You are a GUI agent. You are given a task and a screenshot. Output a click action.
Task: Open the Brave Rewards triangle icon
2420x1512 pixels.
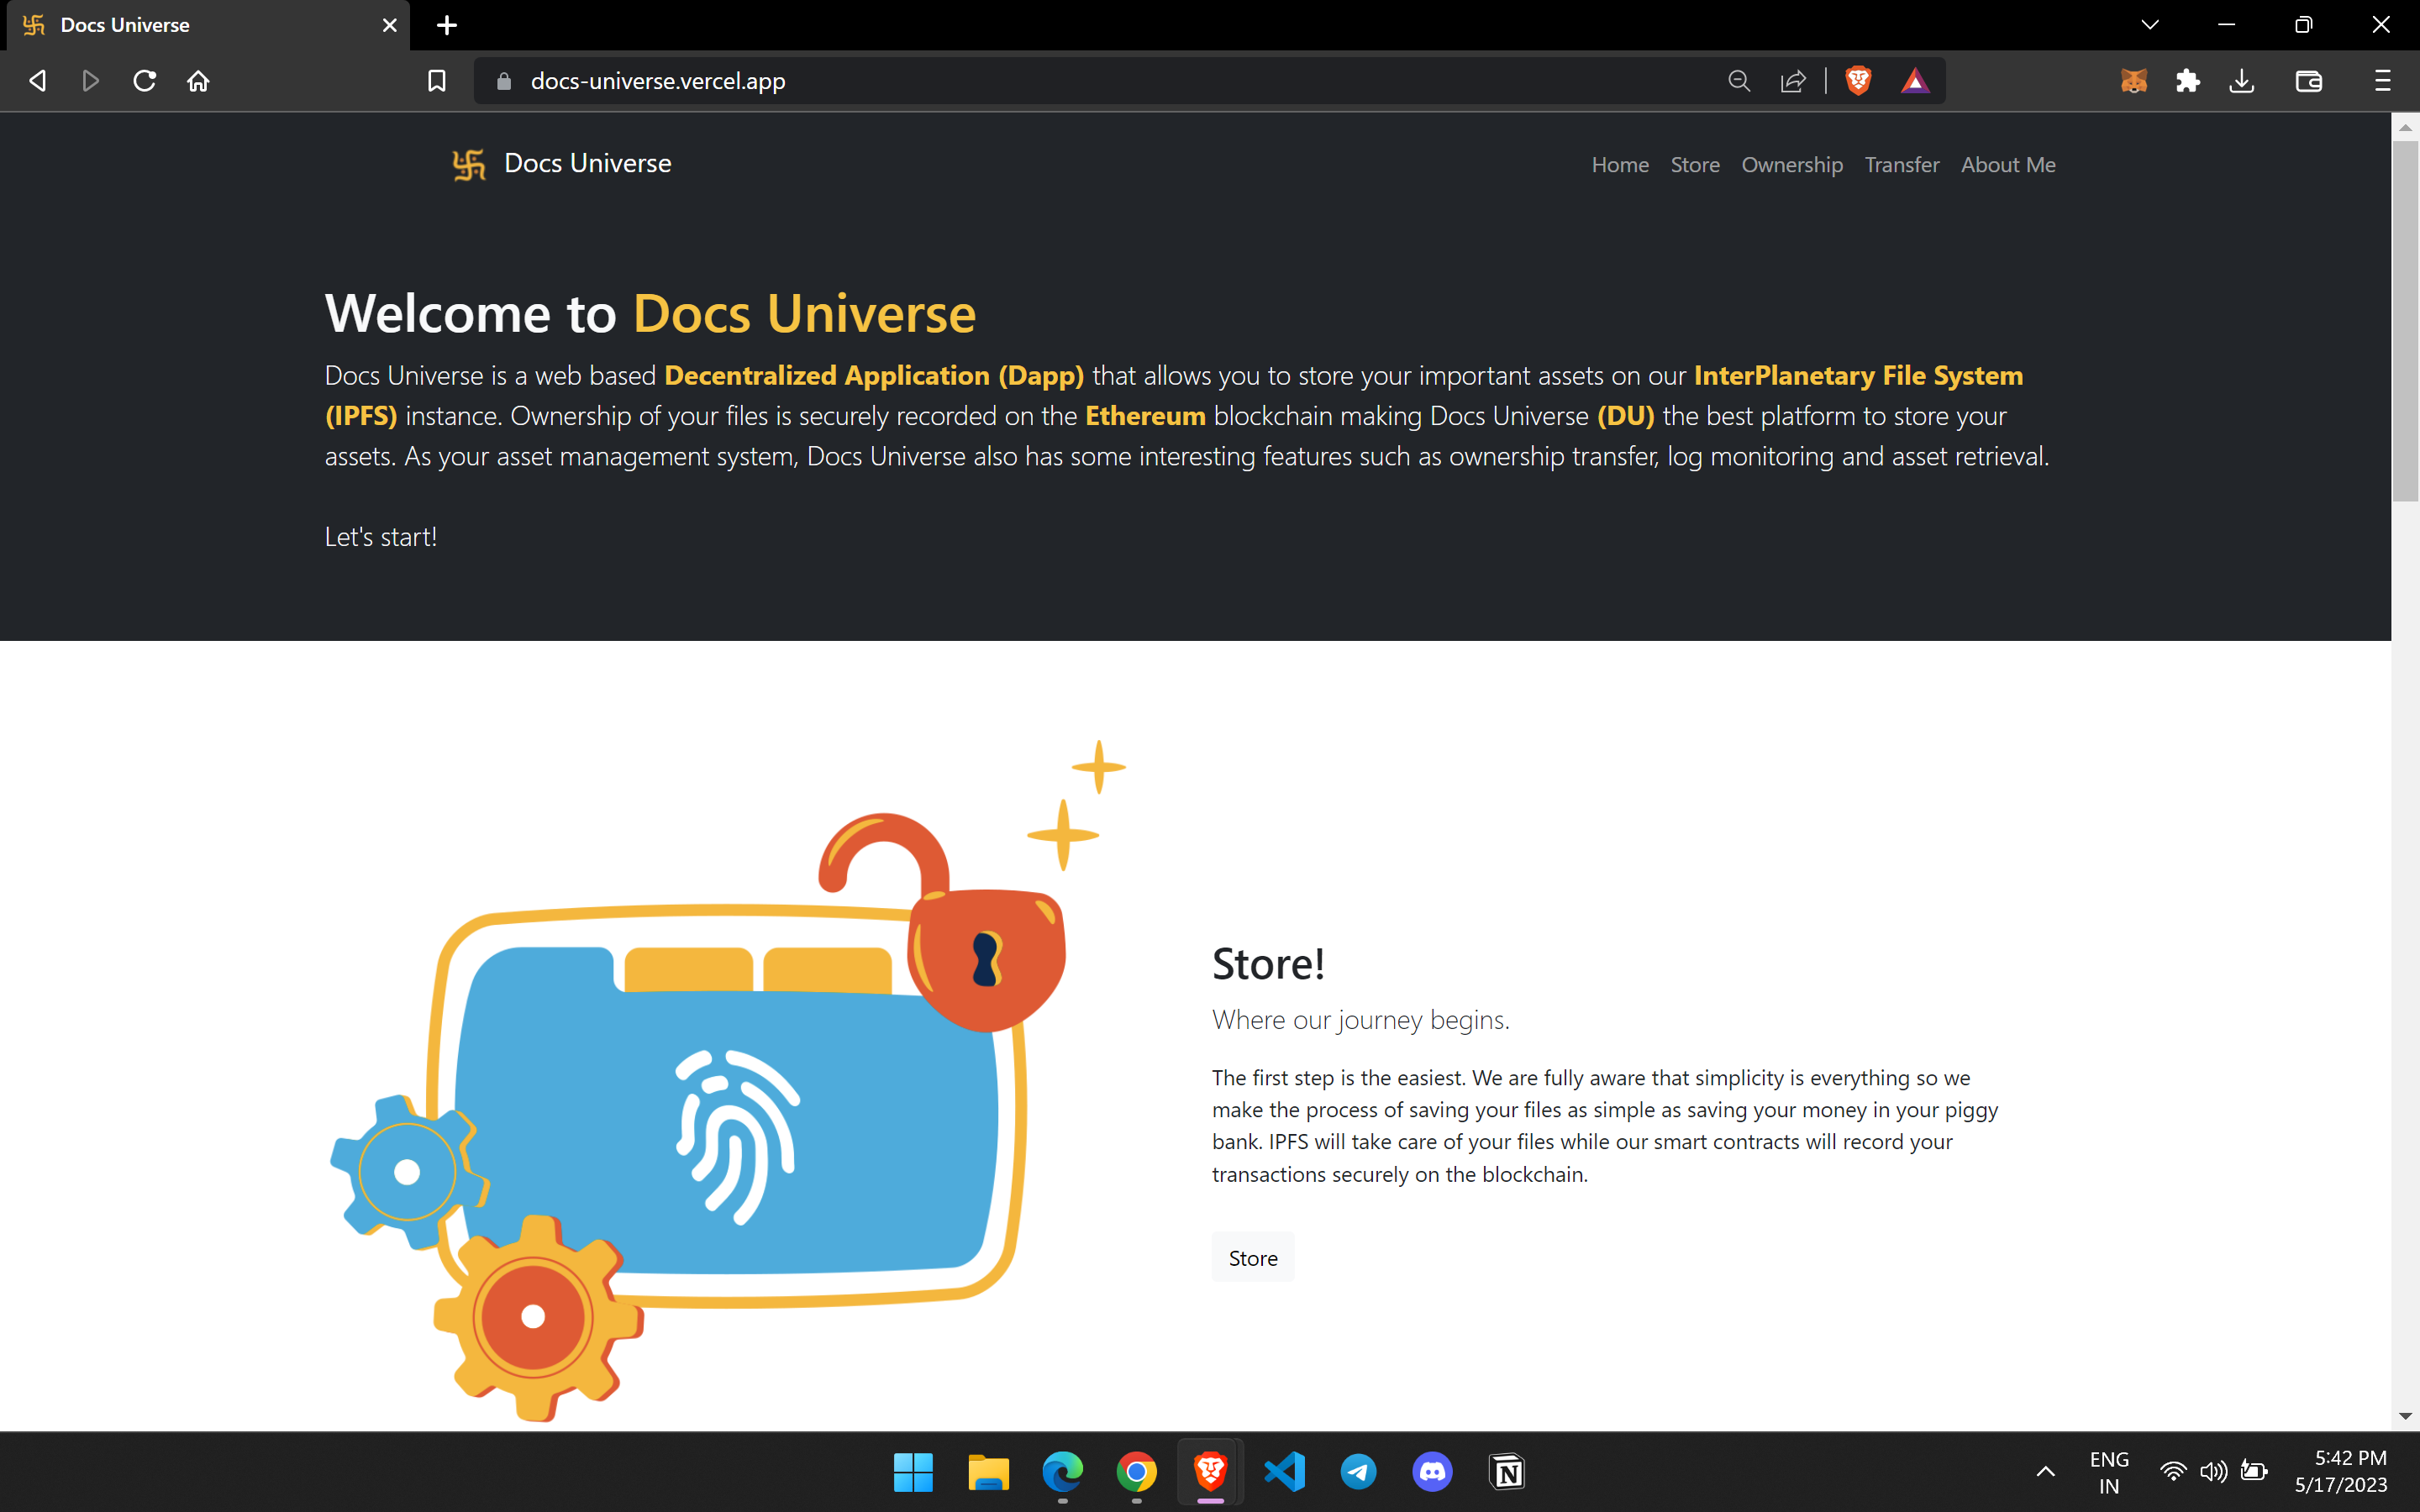(1914, 81)
